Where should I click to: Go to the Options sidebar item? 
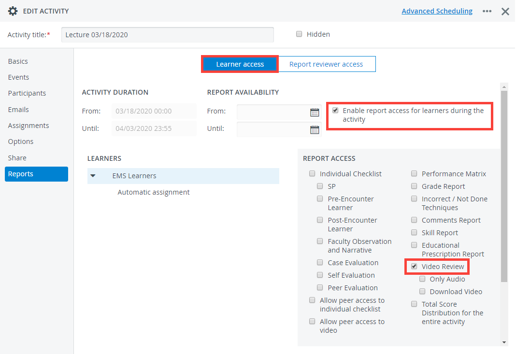[x=21, y=142]
